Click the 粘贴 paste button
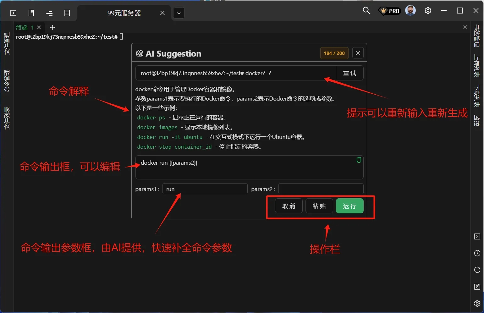This screenshot has width=484, height=313. (x=319, y=206)
